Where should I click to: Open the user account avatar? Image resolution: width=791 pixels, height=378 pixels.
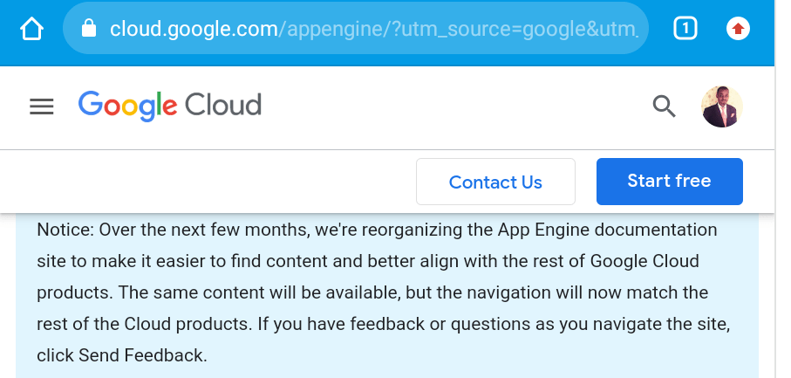pos(722,107)
